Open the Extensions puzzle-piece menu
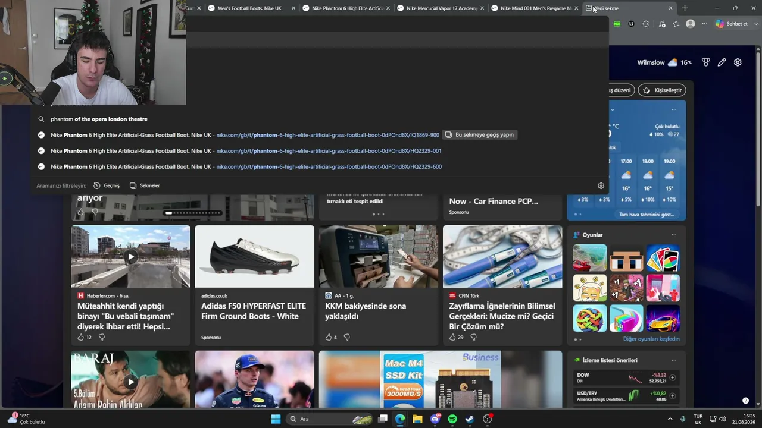Viewport: 762px width, 428px height. tap(646, 24)
